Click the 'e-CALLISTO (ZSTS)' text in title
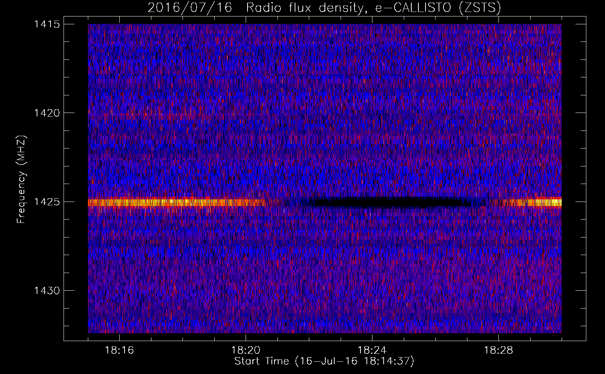 438,8
